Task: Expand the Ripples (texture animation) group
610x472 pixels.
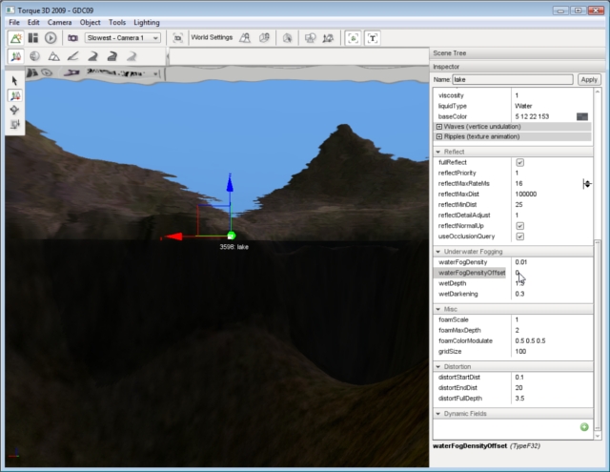Action: (x=439, y=136)
